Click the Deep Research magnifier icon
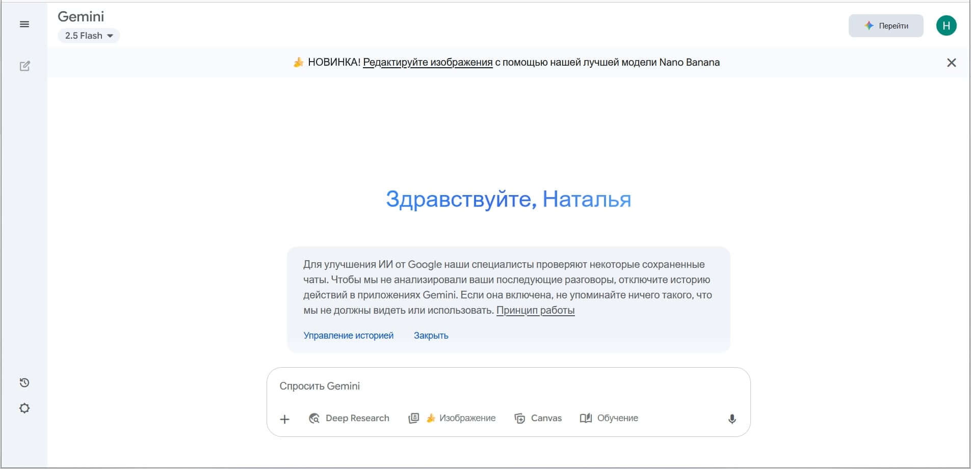 [314, 418]
